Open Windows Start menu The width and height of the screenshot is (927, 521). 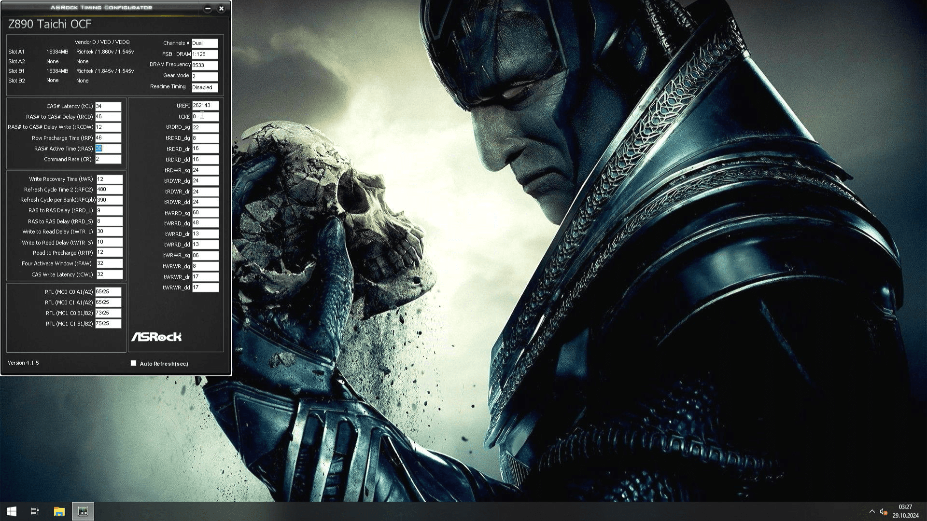point(12,511)
